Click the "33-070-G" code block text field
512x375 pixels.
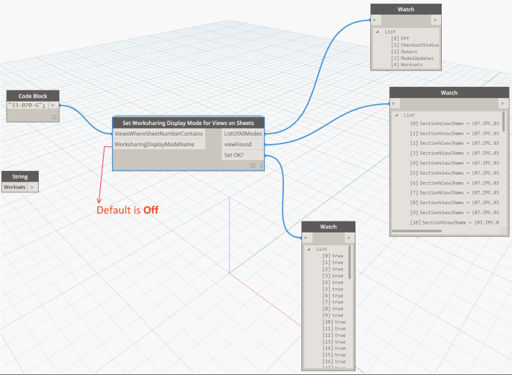coord(27,105)
